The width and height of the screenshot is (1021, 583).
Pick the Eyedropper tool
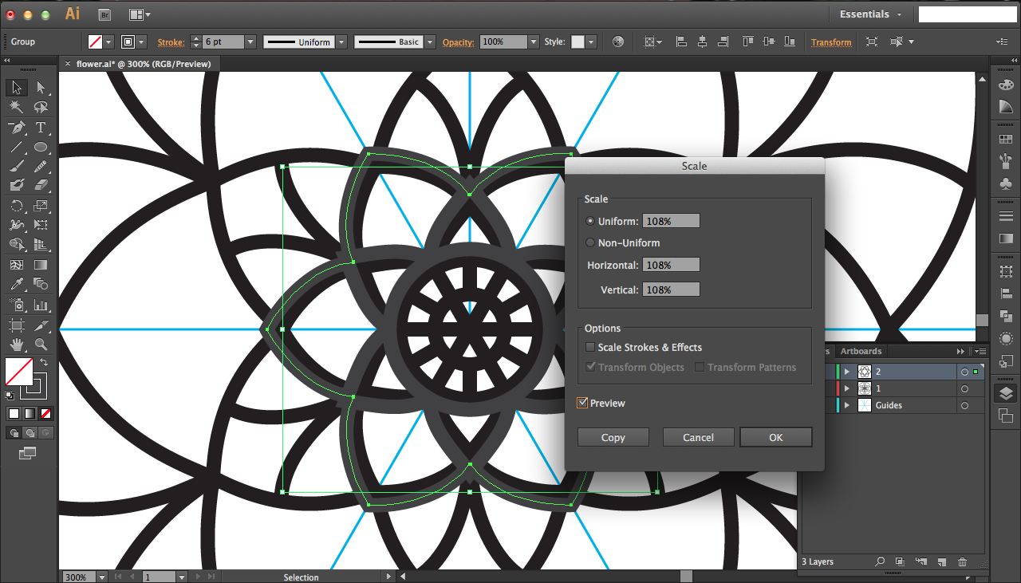pyautogui.click(x=17, y=284)
